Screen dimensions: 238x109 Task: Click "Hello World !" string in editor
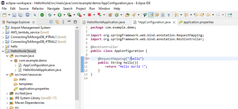pos(132,66)
